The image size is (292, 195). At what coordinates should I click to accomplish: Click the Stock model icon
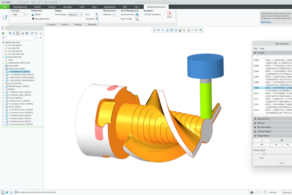136,19
